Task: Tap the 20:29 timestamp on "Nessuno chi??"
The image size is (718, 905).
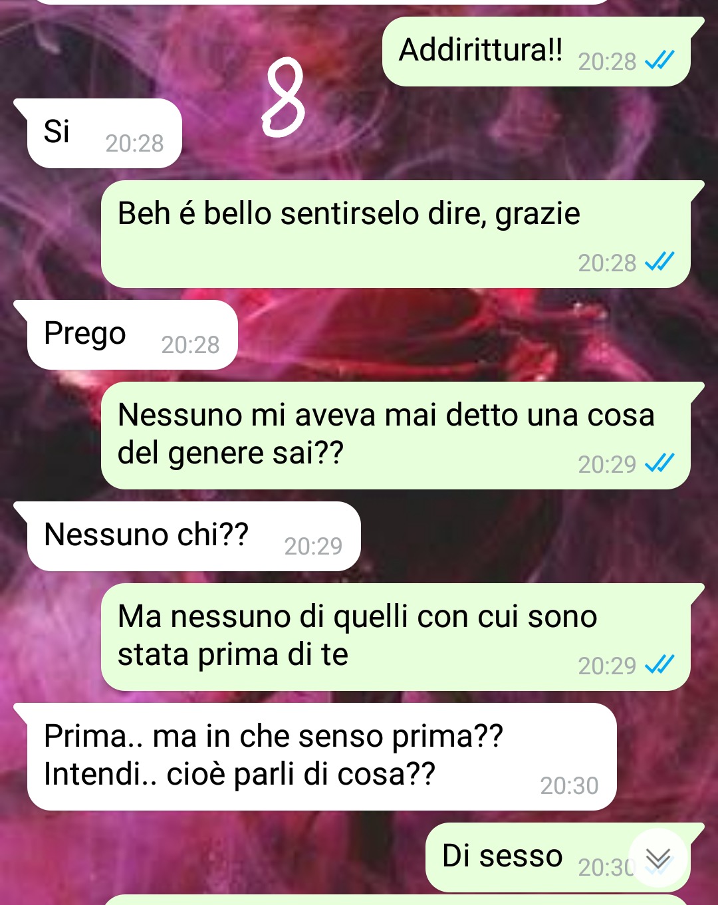Action: click(x=313, y=546)
